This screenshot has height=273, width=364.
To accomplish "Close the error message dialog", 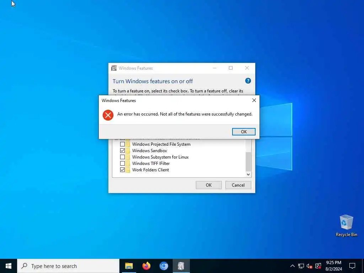I will pyautogui.click(x=254, y=100).
